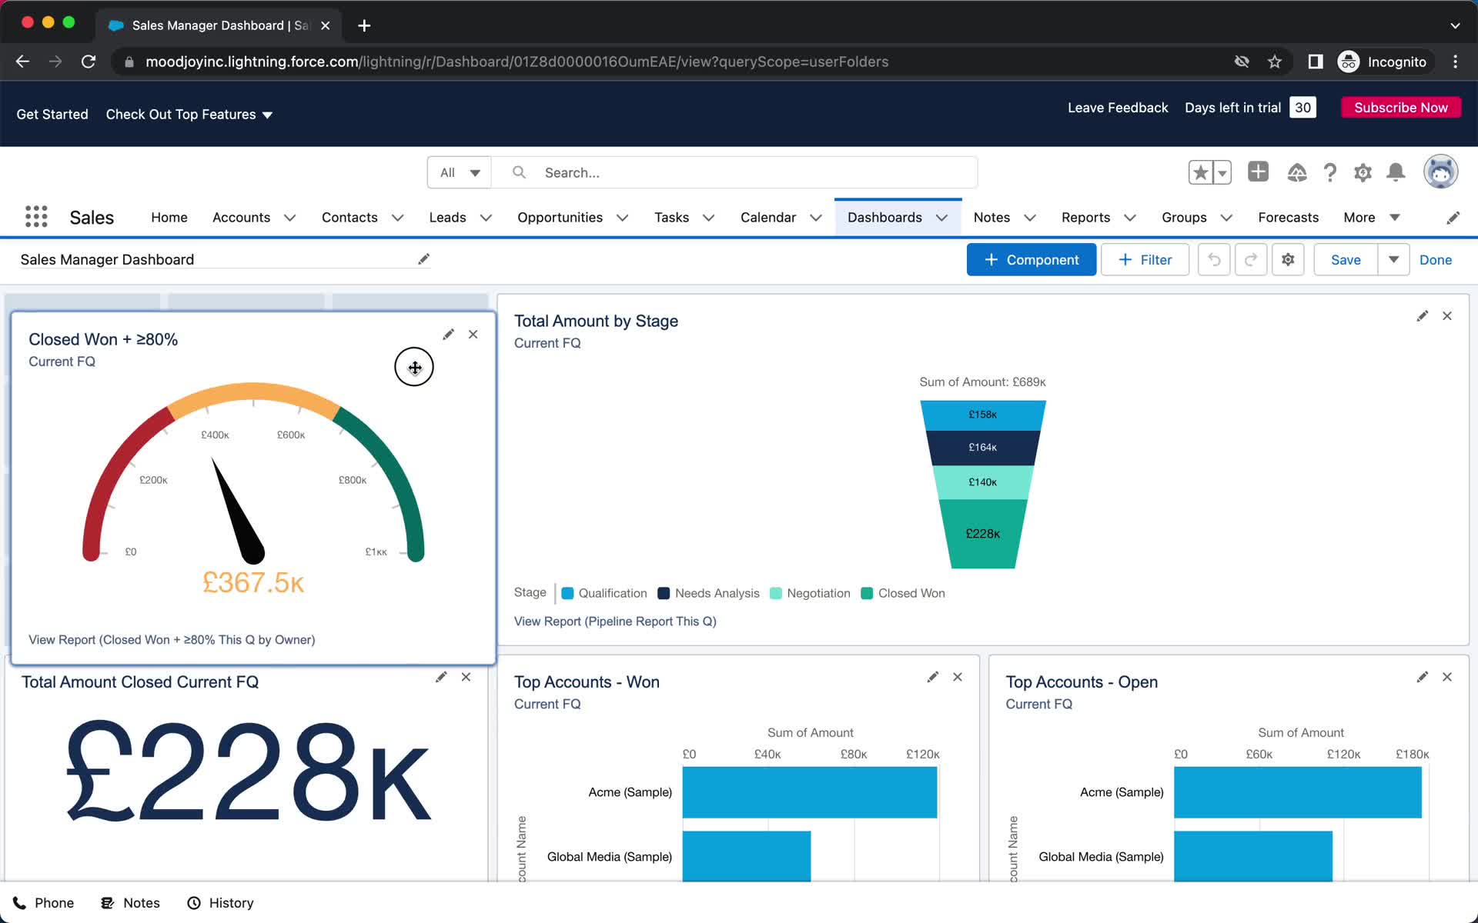The height and width of the screenshot is (923, 1478).
Task: Open the Save options dropdown arrow
Action: click(1393, 260)
